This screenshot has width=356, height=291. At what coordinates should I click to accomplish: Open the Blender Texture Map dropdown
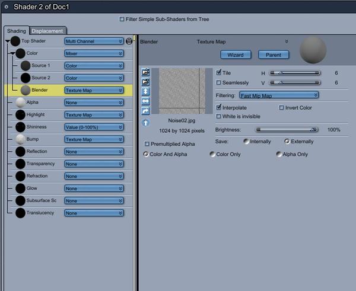[94, 90]
